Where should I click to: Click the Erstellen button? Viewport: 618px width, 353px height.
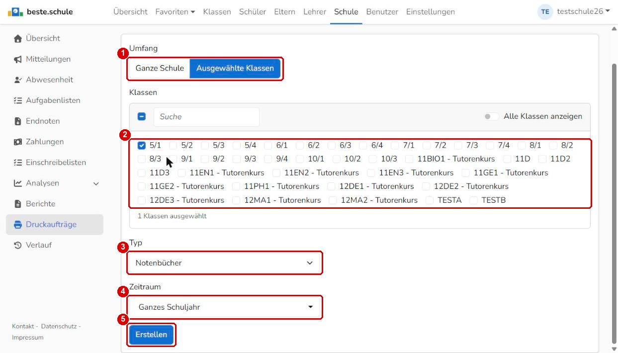(151, 335)
